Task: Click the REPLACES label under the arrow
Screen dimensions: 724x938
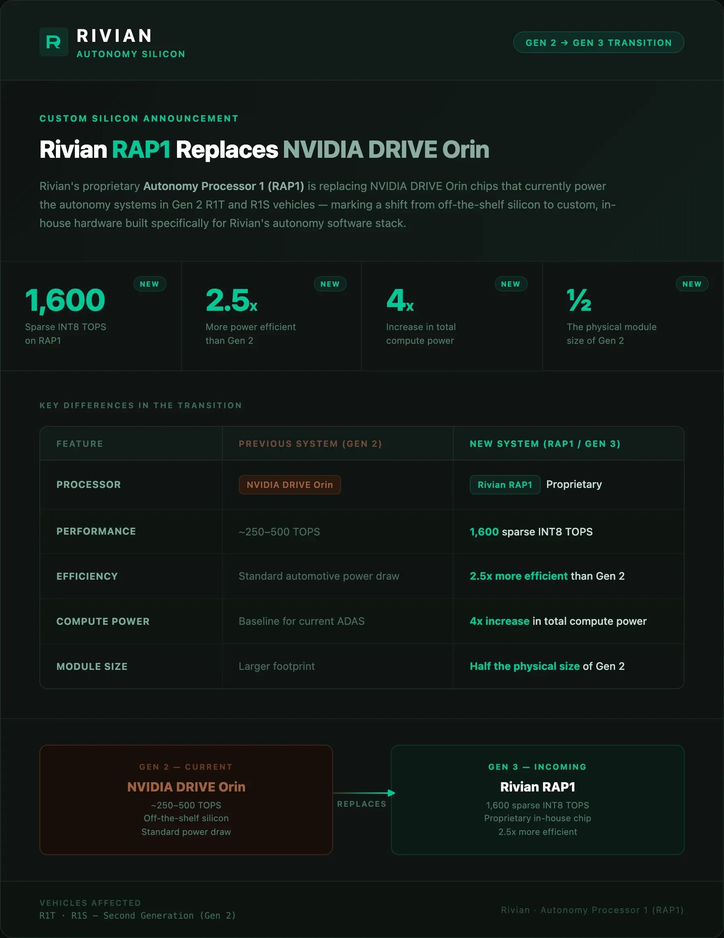Action: point(362,804)
